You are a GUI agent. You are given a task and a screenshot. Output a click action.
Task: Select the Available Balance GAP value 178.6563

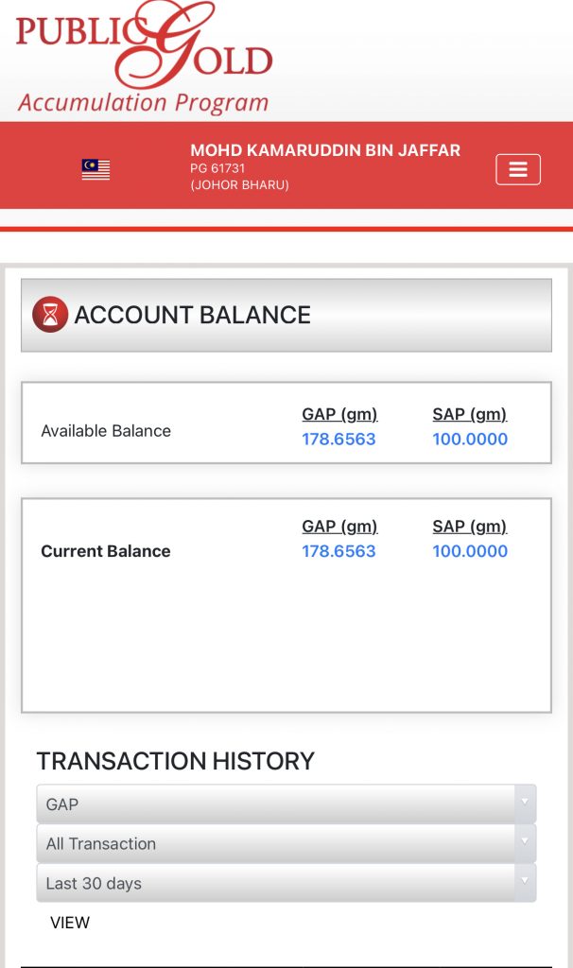tap(339, 440)
